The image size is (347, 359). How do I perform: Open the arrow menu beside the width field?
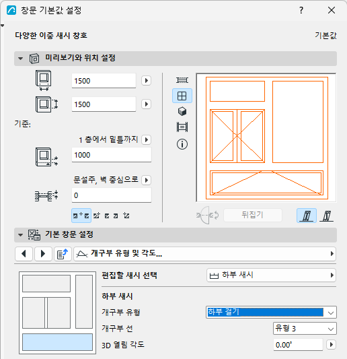coord(147,81)
